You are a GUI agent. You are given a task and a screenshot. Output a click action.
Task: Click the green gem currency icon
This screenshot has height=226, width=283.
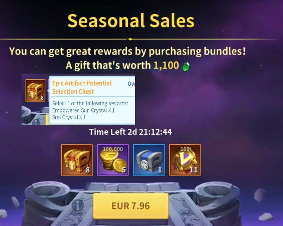tap(186, 66)
